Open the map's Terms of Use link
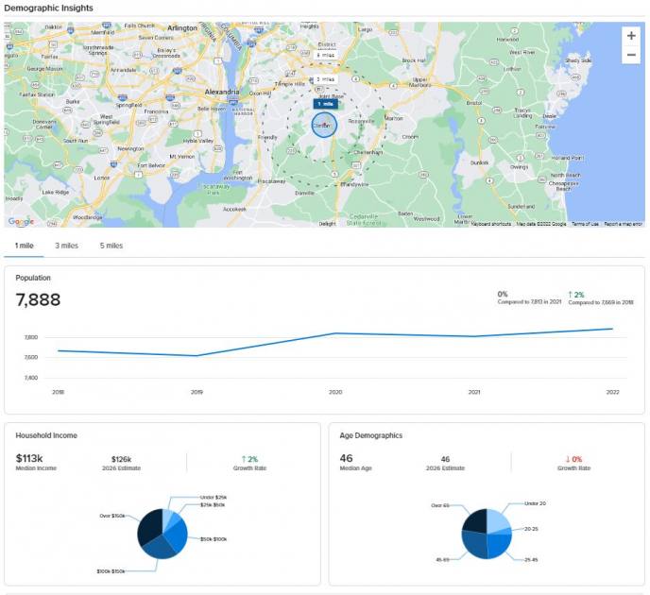 click(x=585, y=224)
